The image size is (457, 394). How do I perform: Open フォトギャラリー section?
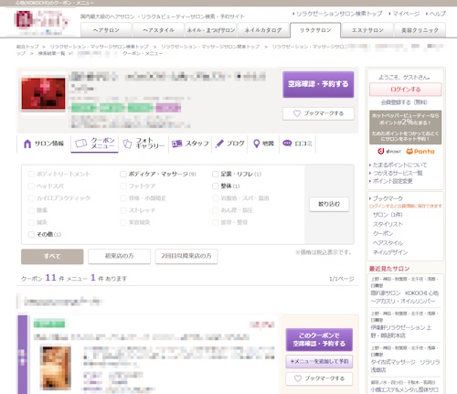click(x=143, y=144)
